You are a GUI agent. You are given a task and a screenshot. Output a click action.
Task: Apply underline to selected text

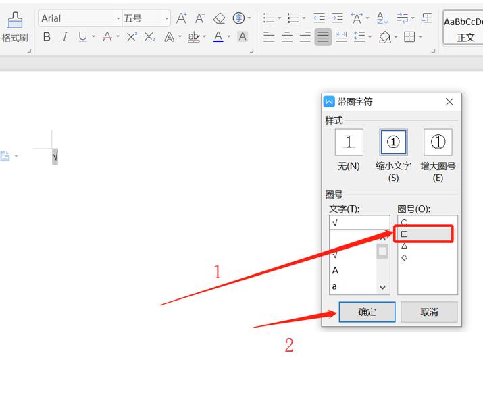click(x=82, y=37)
